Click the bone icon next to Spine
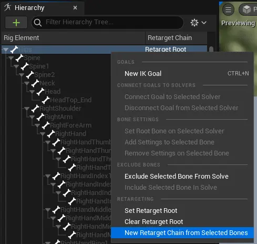Image resolution: width=257 pixels, height=244 pixels. pyautogui.click(x=19, y=58)
